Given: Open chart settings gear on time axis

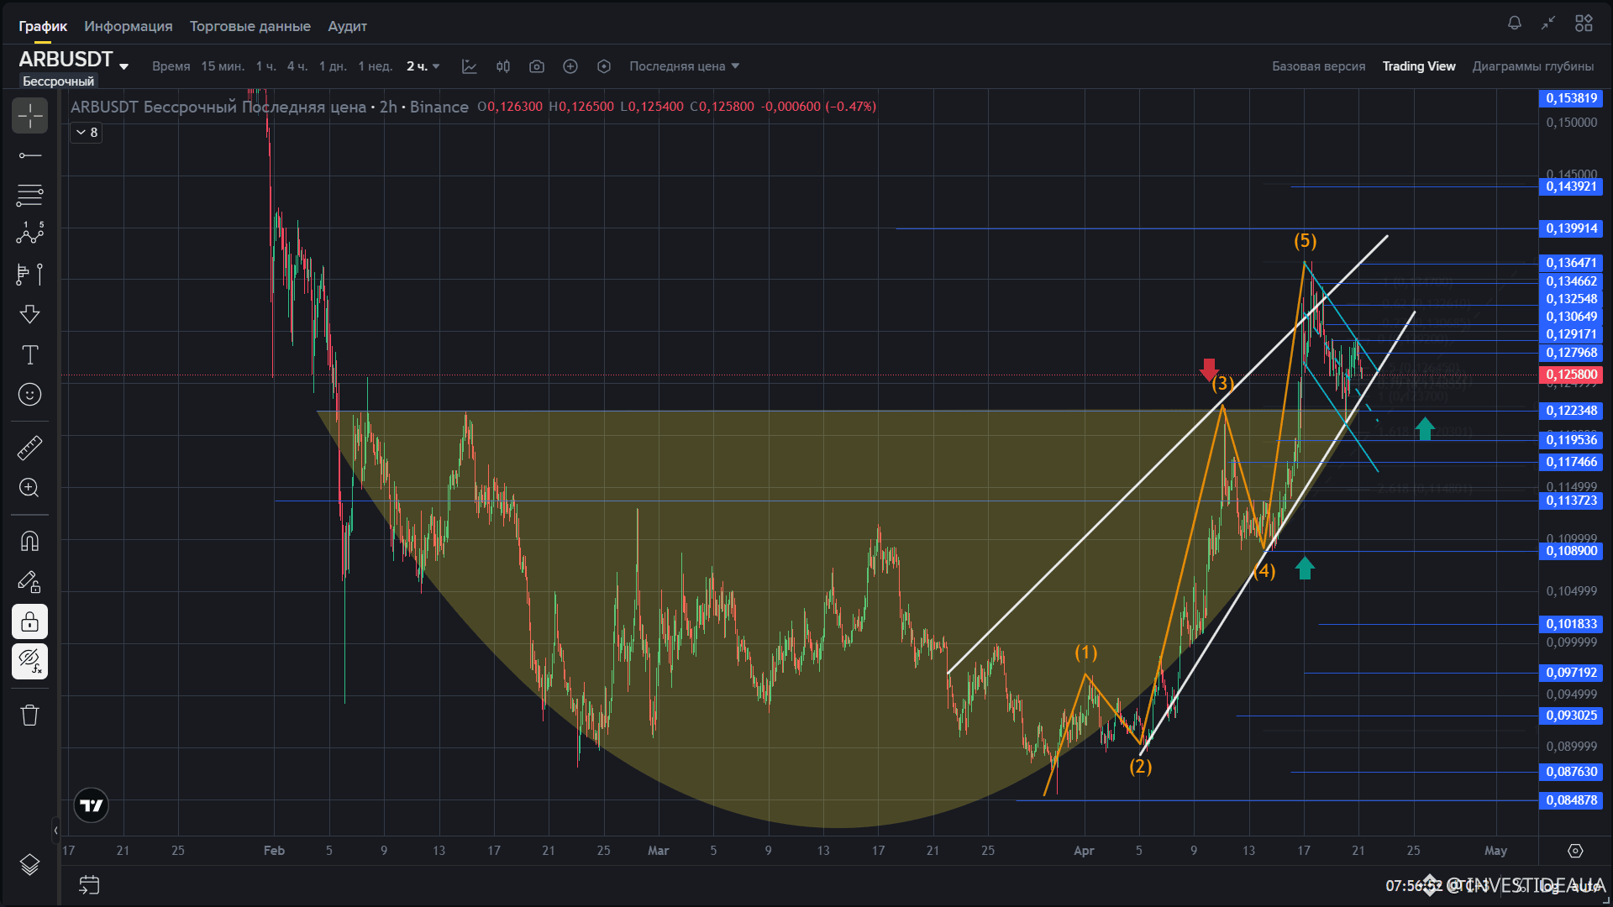Looking at the screenshot, I should [1575, 851].
